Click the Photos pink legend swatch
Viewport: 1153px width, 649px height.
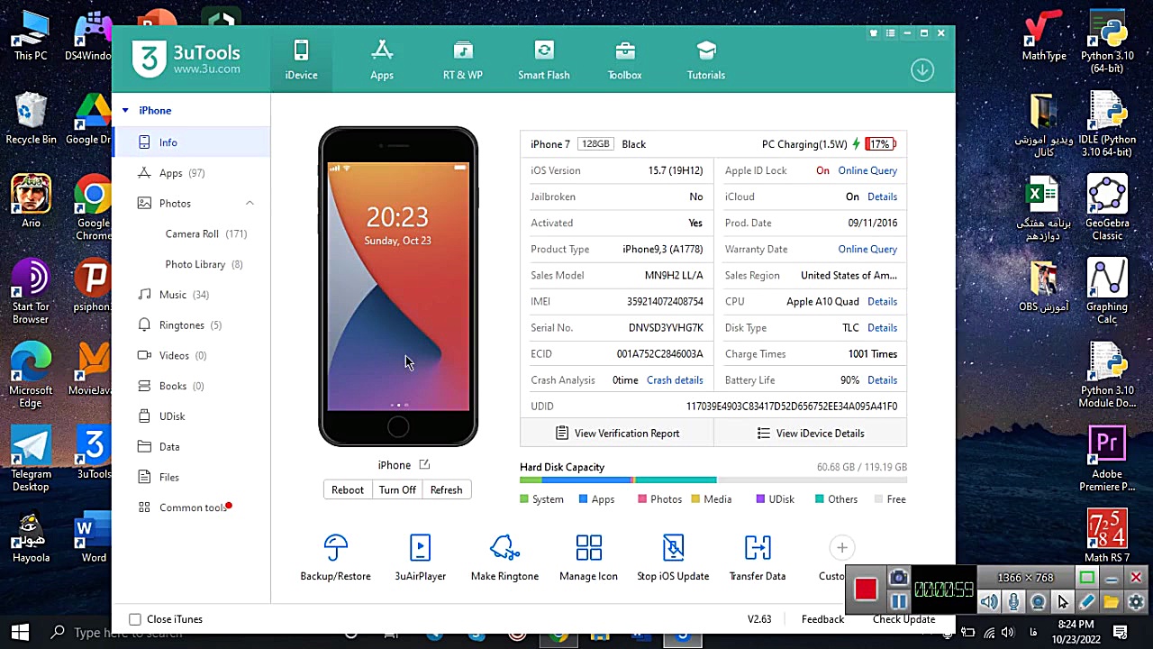(x=642, y=499)
